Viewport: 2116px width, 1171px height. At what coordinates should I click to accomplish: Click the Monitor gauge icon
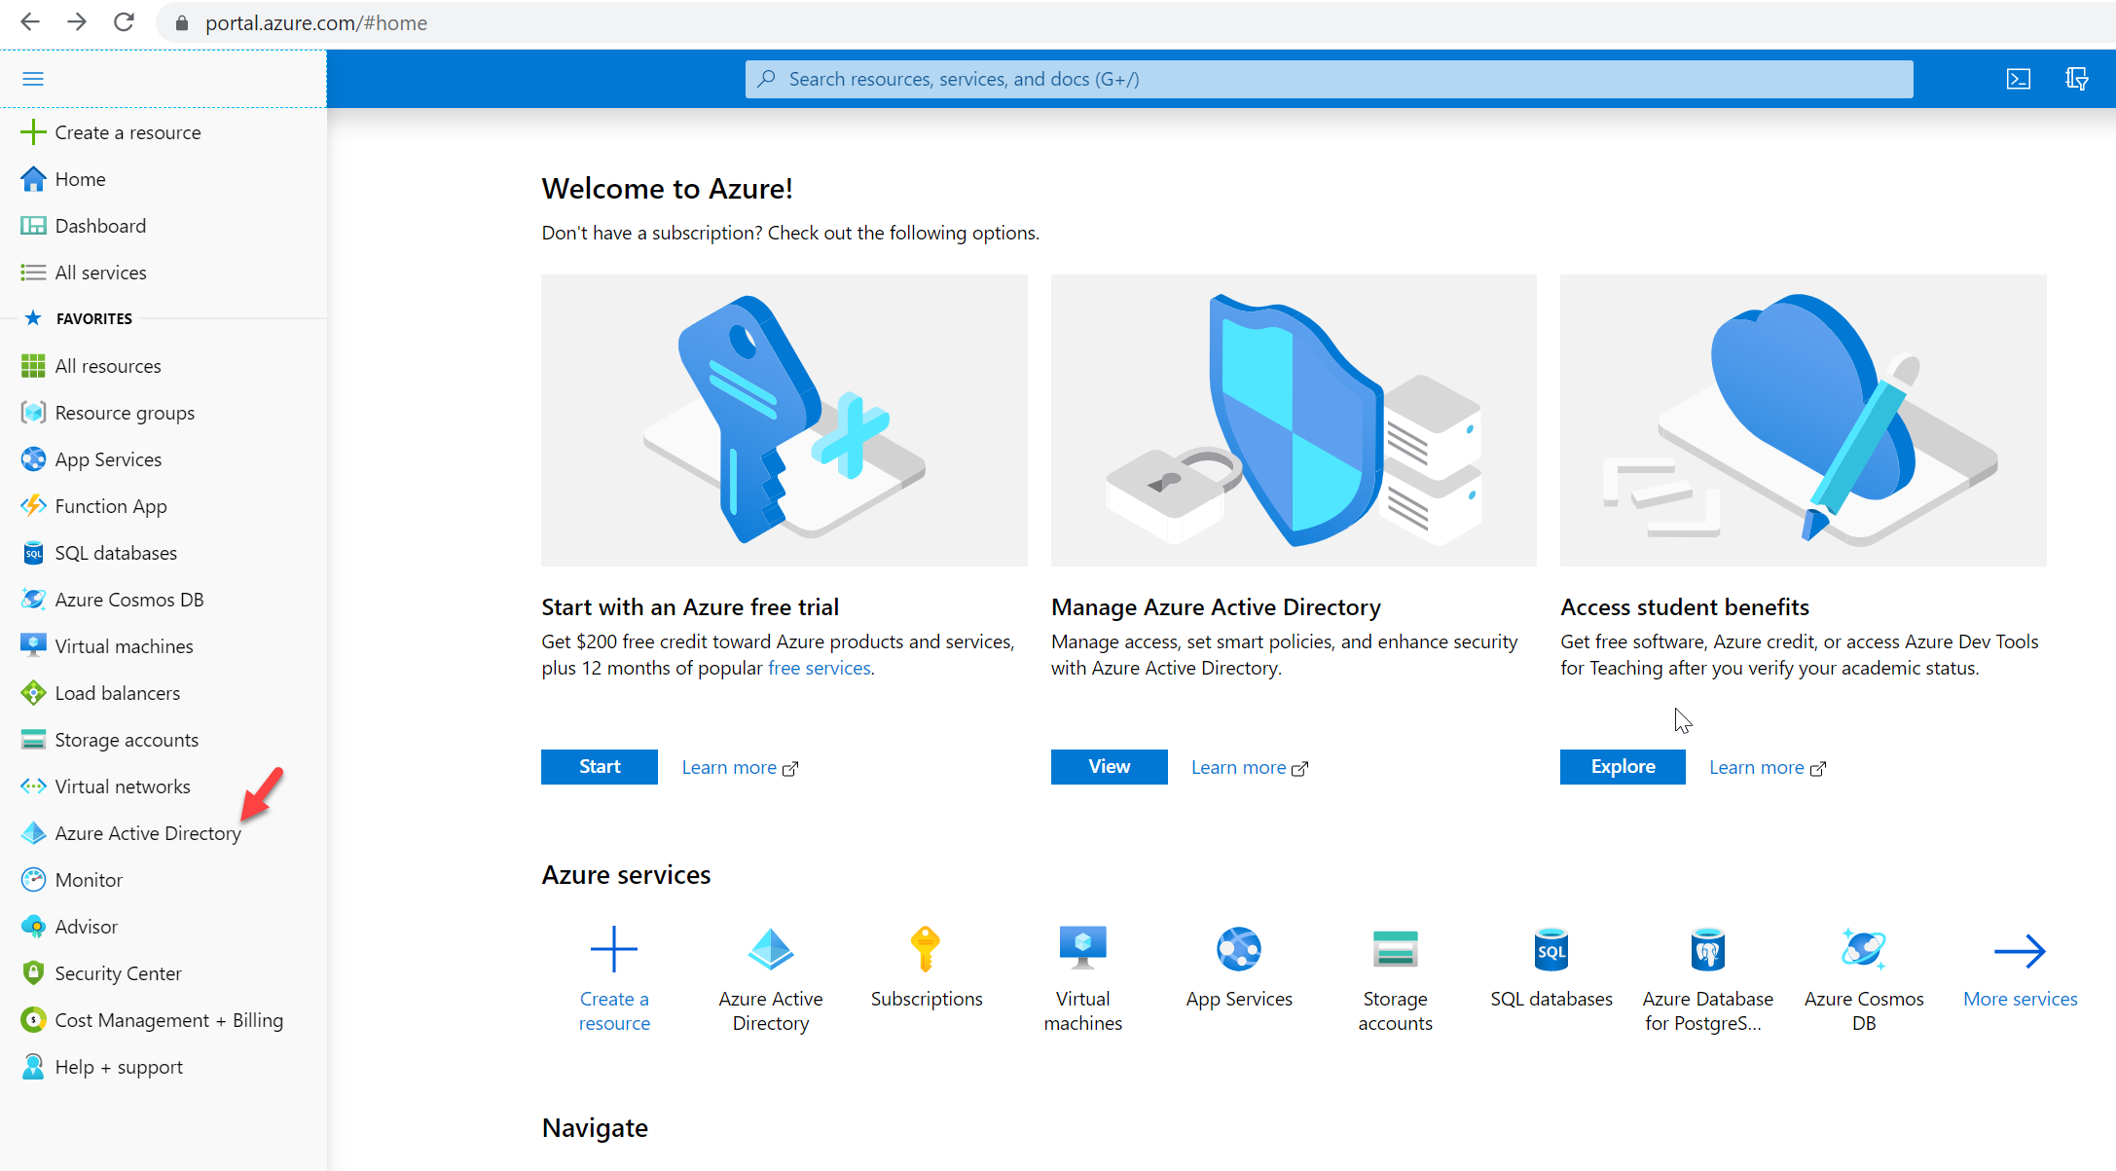(33, 880)
